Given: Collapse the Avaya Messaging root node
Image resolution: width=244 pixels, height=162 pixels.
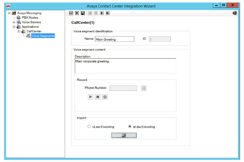Looking at the screenshot, I should tap(9, 13).
